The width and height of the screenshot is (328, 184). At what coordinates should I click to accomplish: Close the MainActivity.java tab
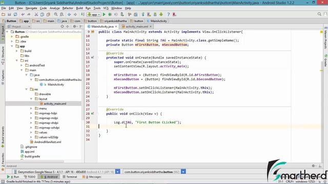pyautogui.click(x=116, y=27)
